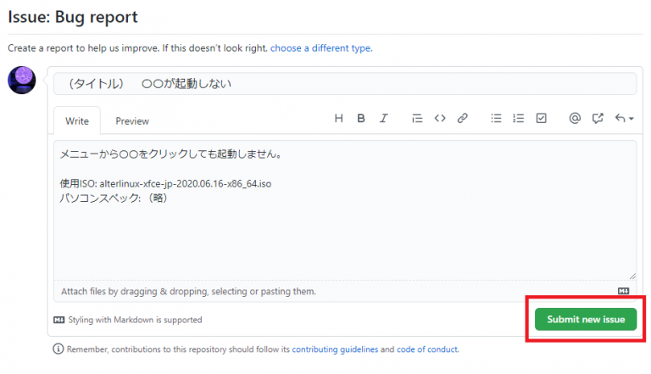651x374 pixels.
Task: Add a hyperlink via link icon
Action: pyautogui.click(x=463, y=119)
